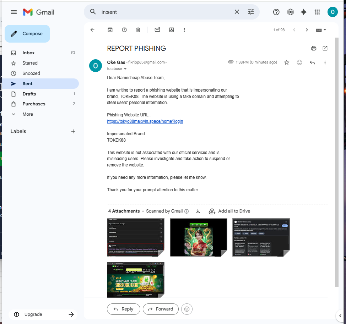Viewport: 346px width, 324px height.
Task: Open the Inbox folder
Action: pos(40,53)
